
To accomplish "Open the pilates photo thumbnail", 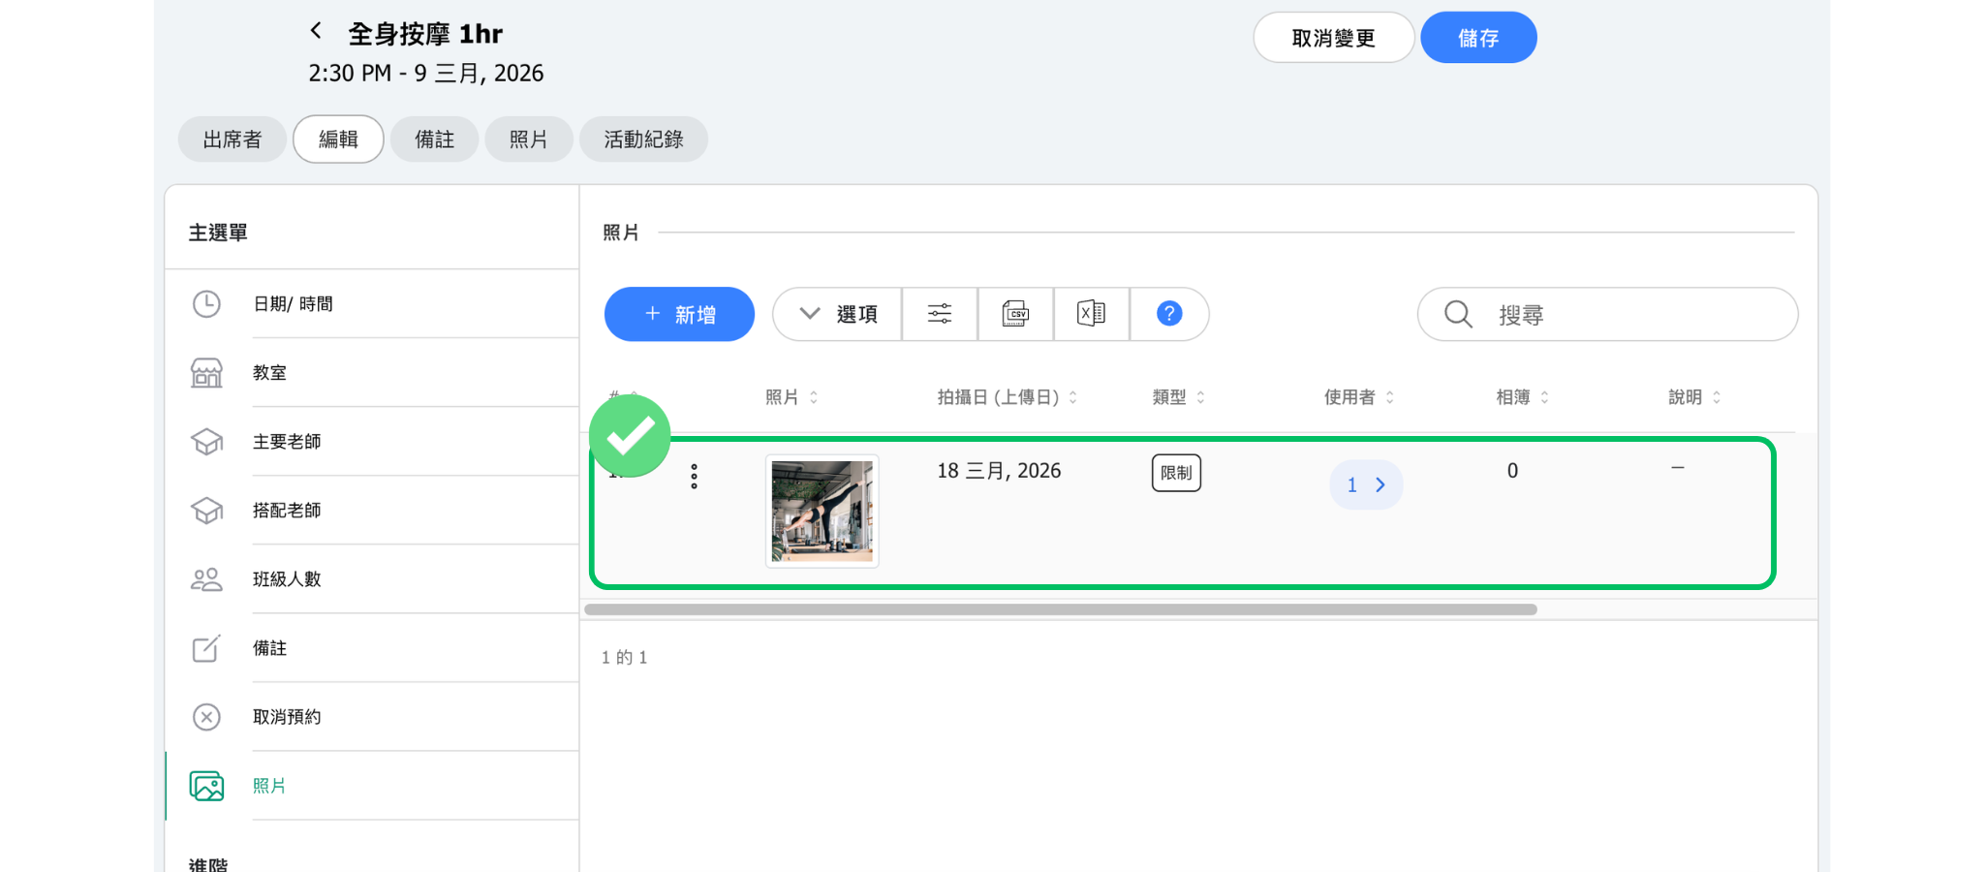I will click(822, 511).
